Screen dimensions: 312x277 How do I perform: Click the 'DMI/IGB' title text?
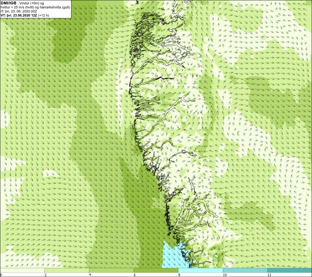pos(8,3)
